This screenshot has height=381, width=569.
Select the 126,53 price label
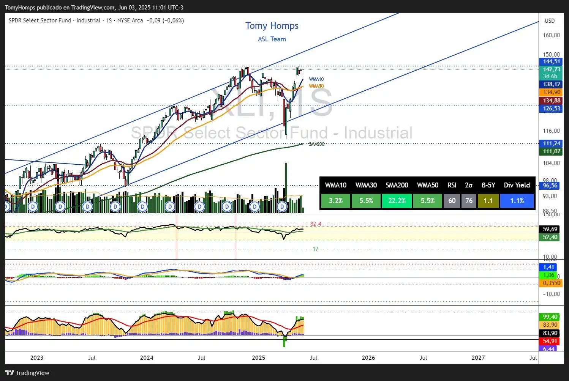pos(551,109)
